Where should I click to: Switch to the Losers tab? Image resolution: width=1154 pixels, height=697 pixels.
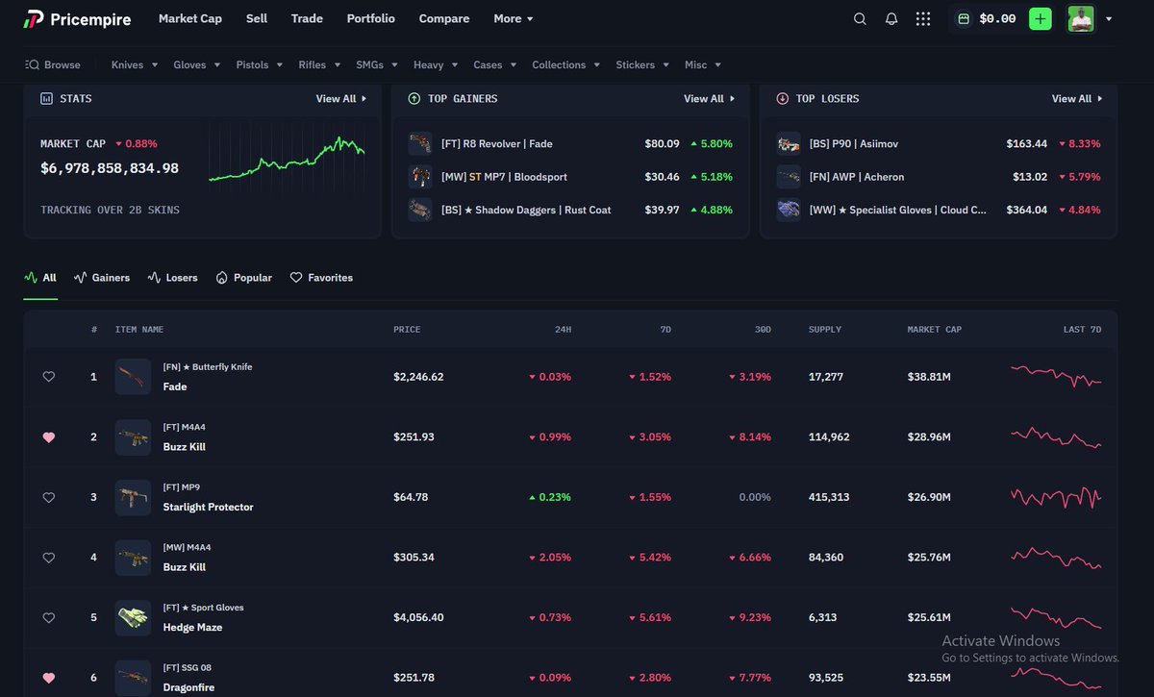coord(173,278)
